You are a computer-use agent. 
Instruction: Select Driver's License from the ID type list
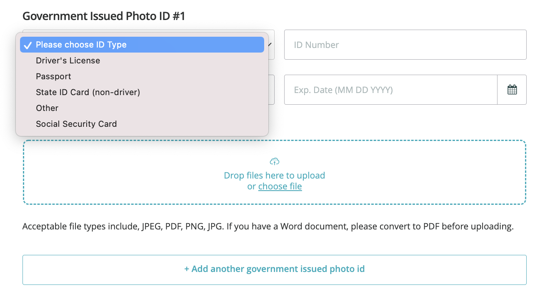68,60
